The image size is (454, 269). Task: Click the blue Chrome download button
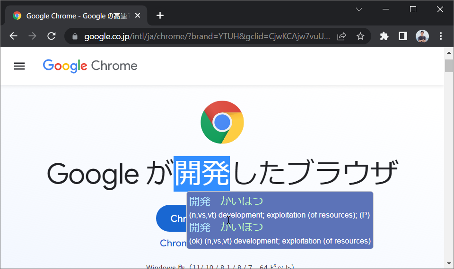[x=171, y=219]
